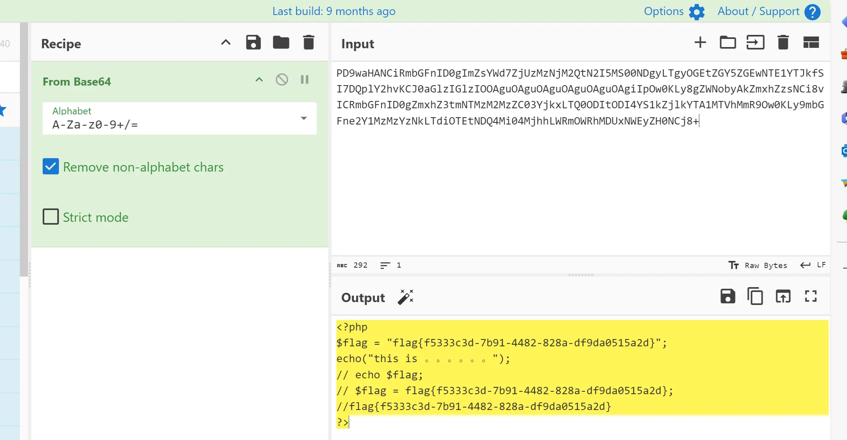Save output to file
The height and width of the screenshot is (440, 847).
[728, 296]
